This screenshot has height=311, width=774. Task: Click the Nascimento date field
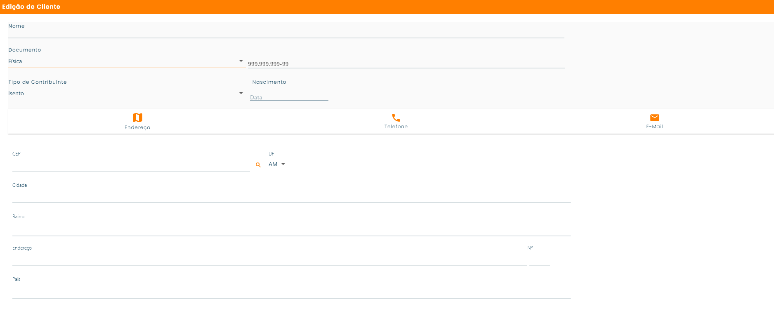[x=289, y=97]
